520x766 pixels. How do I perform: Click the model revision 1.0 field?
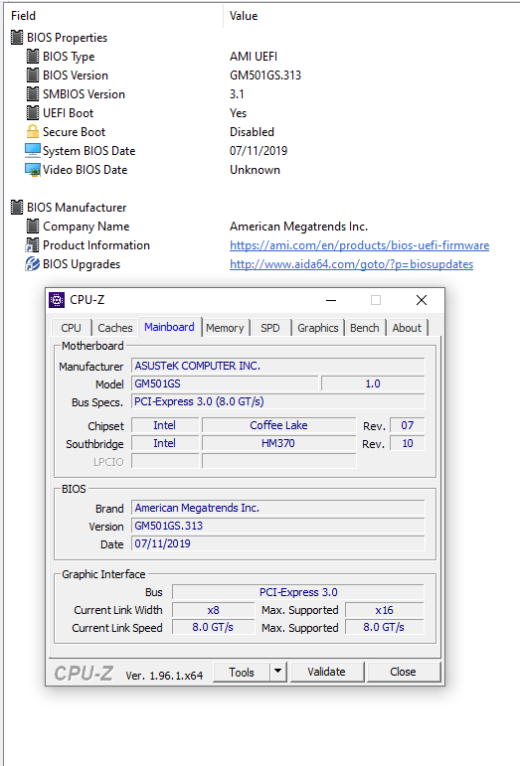(x=373, y=383)
